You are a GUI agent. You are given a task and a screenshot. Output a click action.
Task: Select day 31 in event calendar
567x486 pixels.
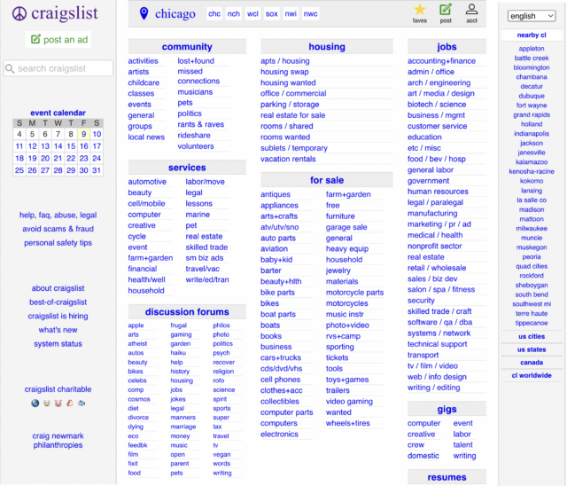(x=97, y=170)
